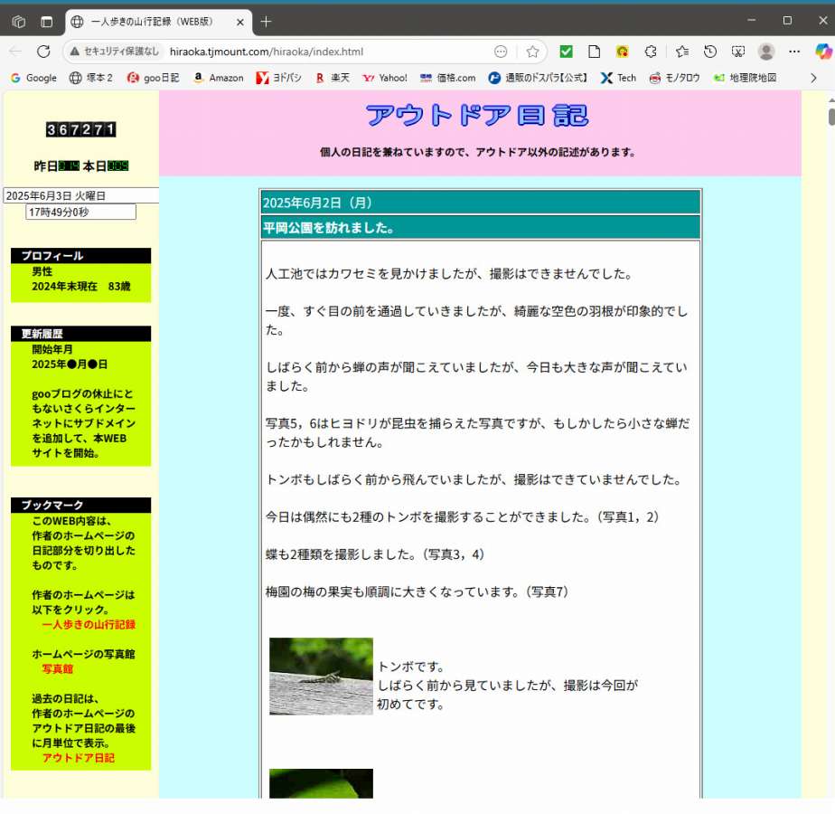The width and height of the screenshot is (835, 814).
Task: Click the browser refresh button
Action: (43, 52)
